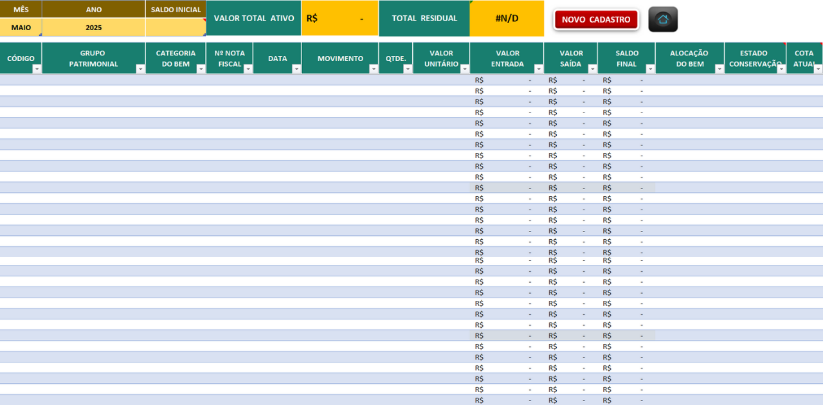Expand the ESTADO CONSERVAÇÃO filter arrow
Viewport: 823px width, 405px height.
click(781, 69)
